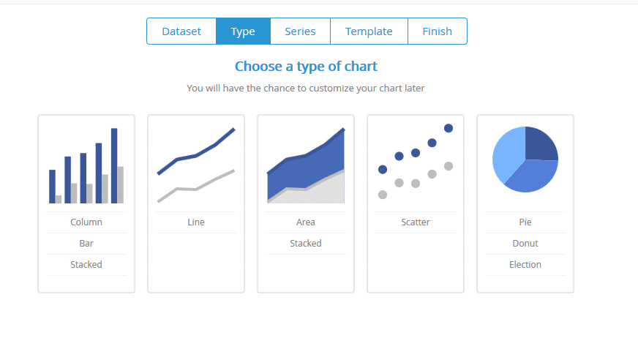Pick Stacked under the area chart
This screenshot has width=638, height=349.
coord(306,243)
